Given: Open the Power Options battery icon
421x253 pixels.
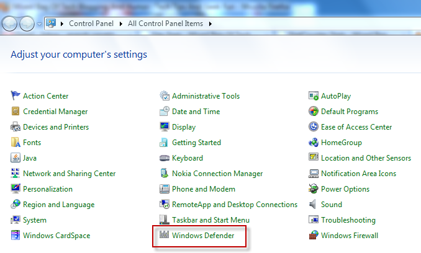Looking at the screenshot, I should point(314,189).
